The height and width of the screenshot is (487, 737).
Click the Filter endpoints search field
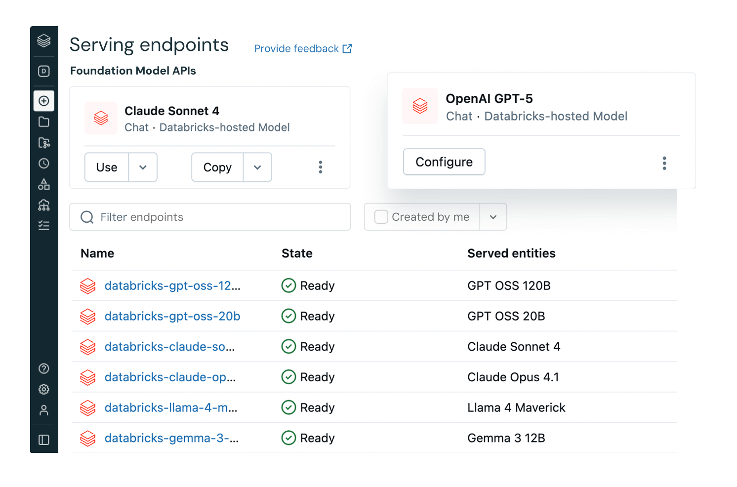point(210,217)
